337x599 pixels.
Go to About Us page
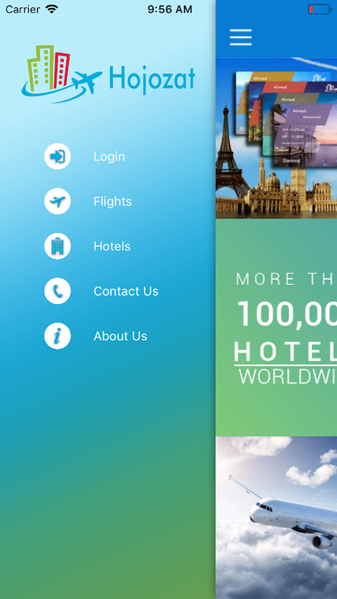(x=120, y=336)
